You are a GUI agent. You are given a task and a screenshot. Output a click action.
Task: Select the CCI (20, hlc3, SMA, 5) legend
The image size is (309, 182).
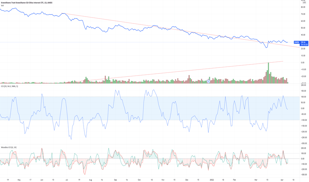[x=10, y=86]
